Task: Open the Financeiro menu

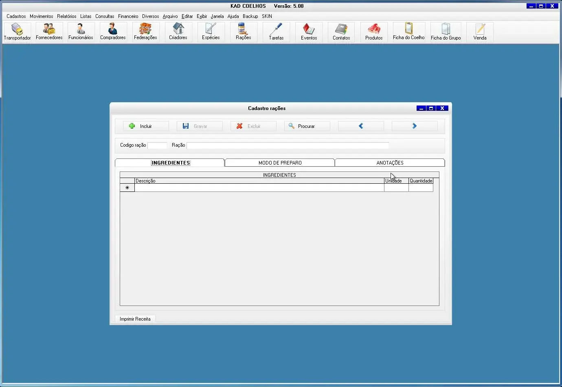Action: click(x=128, y=16)
